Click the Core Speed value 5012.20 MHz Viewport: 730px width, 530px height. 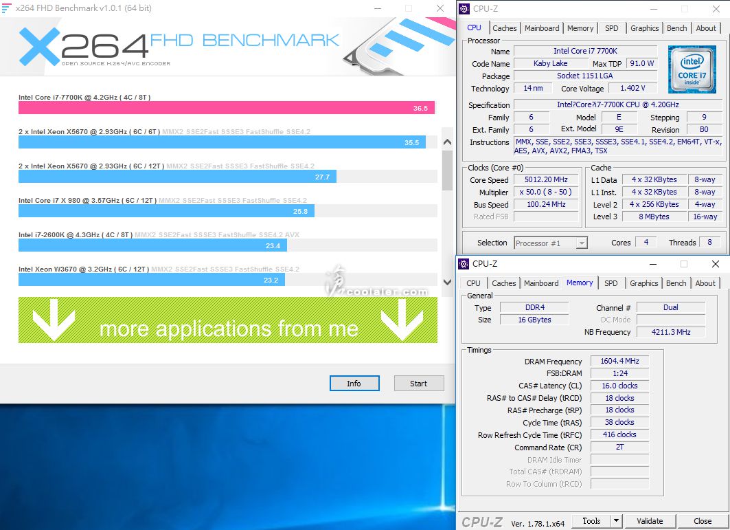(546, 179)
